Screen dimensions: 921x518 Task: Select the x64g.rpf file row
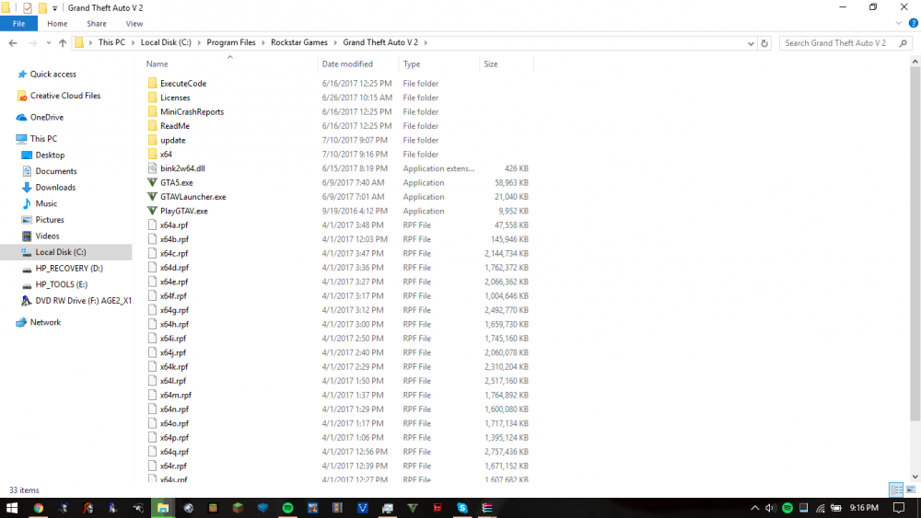(x=338, y=310)
